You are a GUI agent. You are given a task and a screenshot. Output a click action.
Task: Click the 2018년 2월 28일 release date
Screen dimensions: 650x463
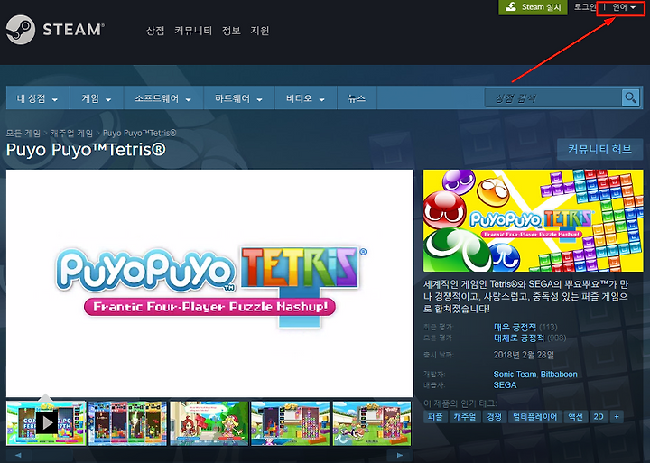pos(524,355)
